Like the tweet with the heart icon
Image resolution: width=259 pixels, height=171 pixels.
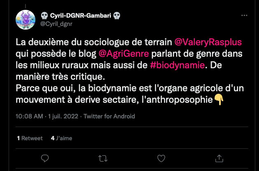(162, 158)
